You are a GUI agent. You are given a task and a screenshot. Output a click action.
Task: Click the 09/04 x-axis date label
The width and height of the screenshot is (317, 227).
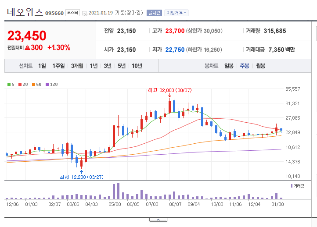click(x=194, y=204)
